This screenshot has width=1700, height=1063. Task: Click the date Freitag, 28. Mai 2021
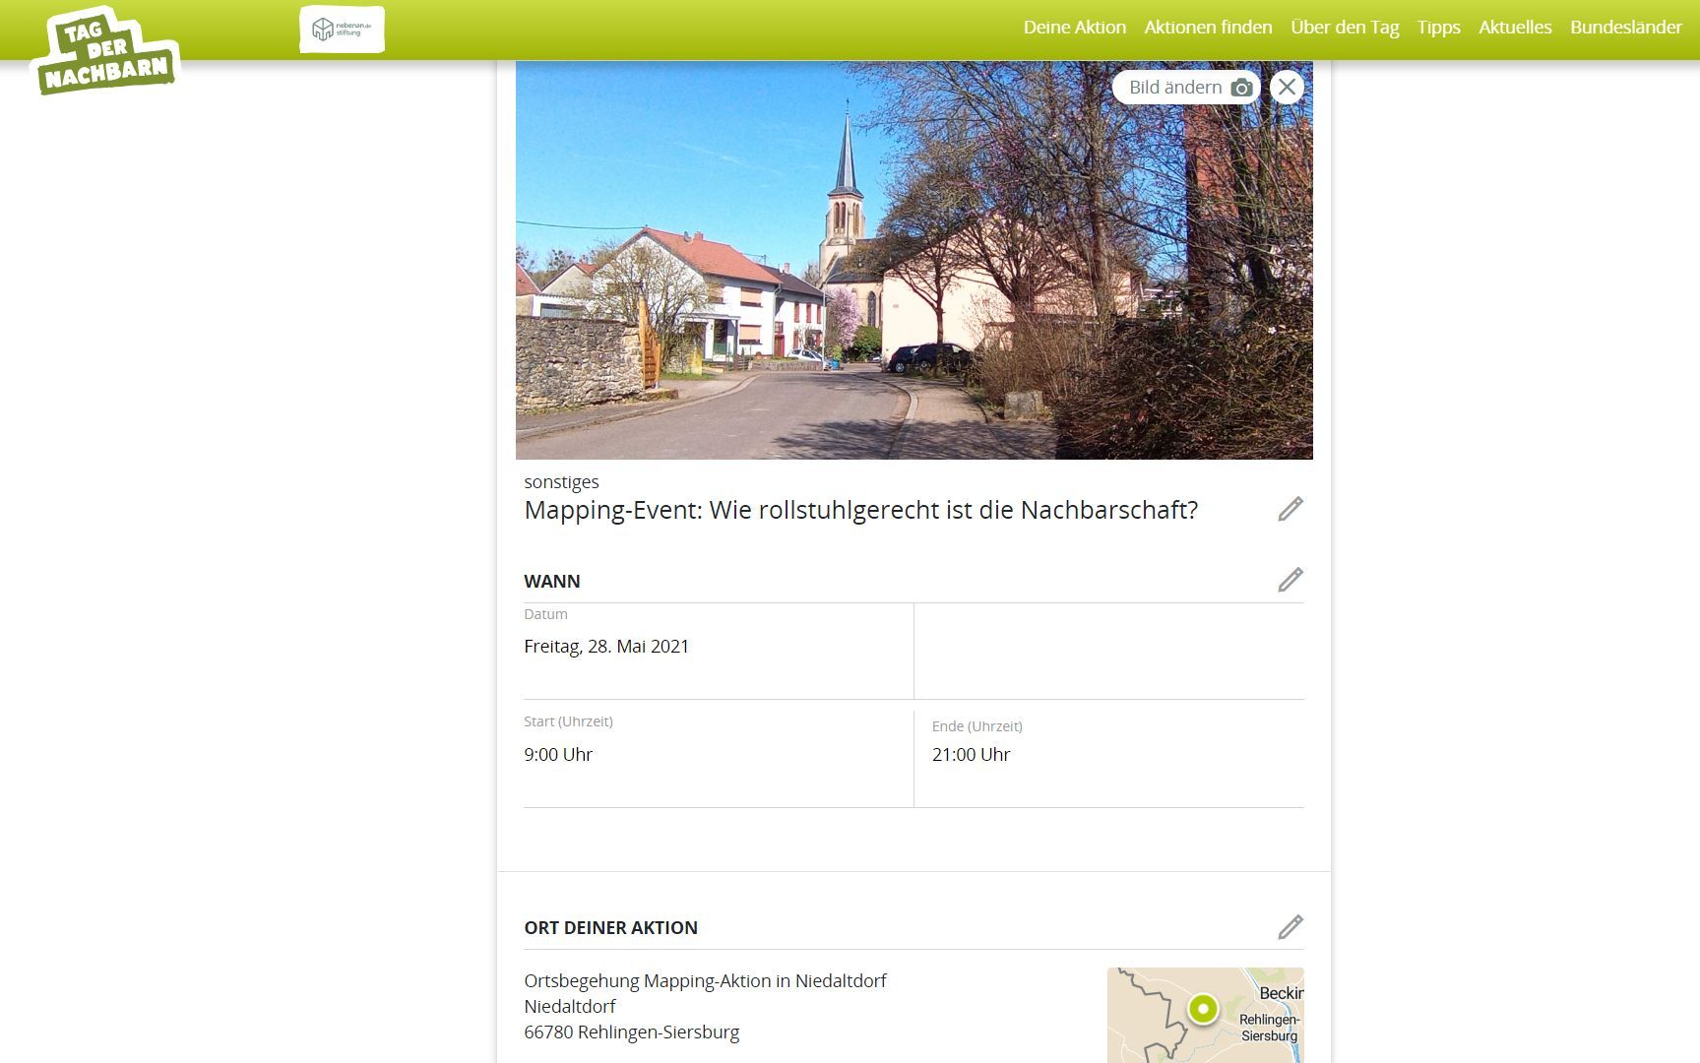(x=606, y=647)
